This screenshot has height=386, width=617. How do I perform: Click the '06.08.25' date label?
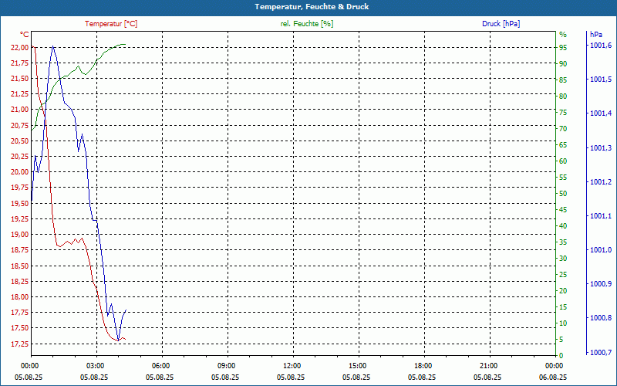[x=553, y=377]
